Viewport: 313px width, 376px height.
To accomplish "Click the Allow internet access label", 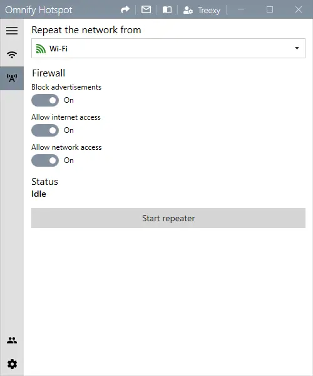I will point(66,117).
